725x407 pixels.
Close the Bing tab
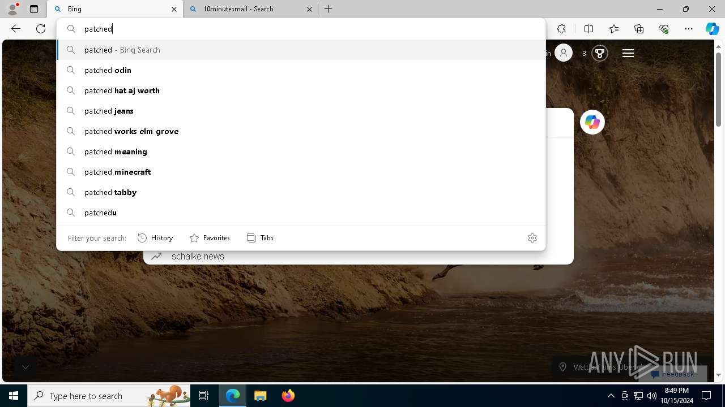point(174,9)
